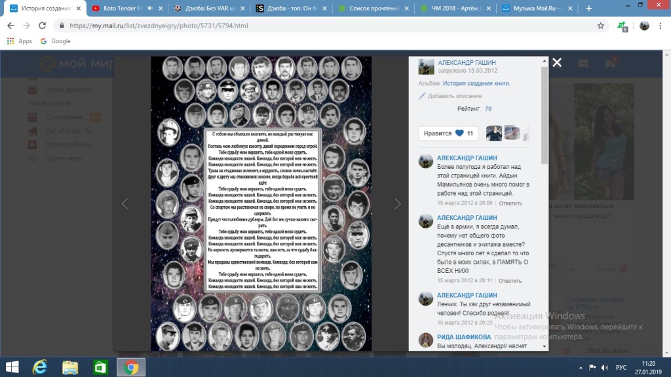This screenshot has width=671, height=377.
Task: Open Chrome profile avatar
Action: 644,26
